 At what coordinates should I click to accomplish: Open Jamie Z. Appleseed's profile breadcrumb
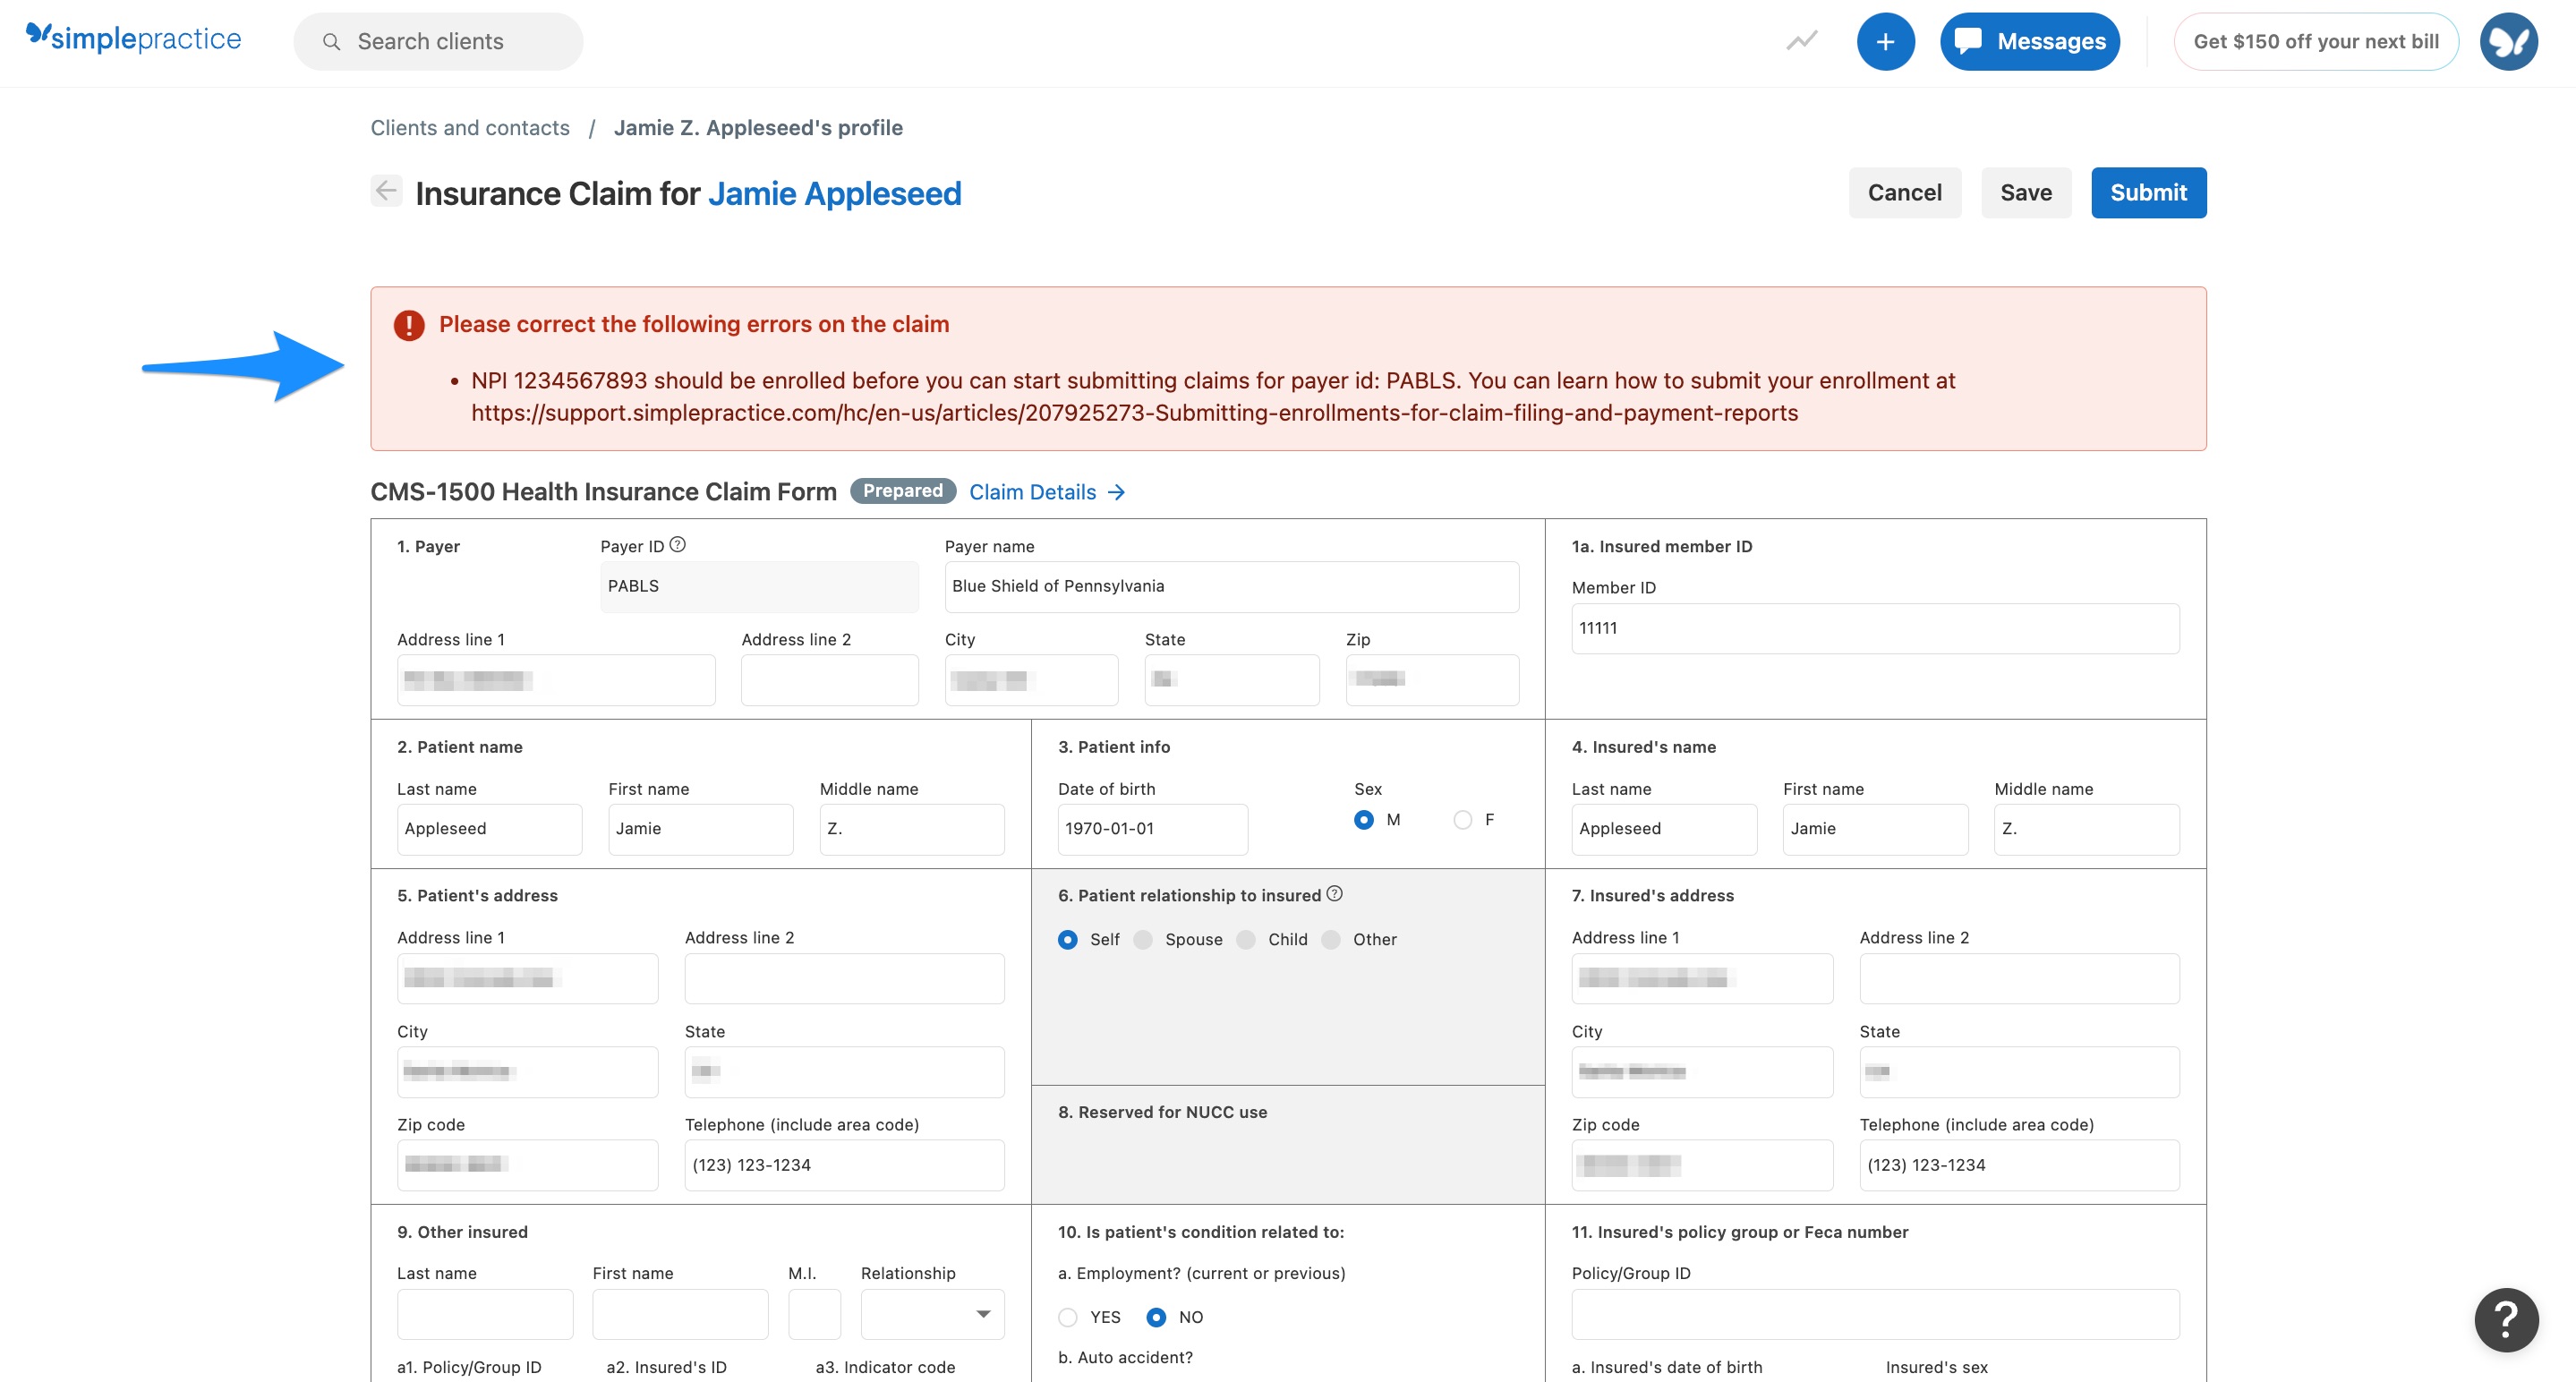(x=758, y=128)
